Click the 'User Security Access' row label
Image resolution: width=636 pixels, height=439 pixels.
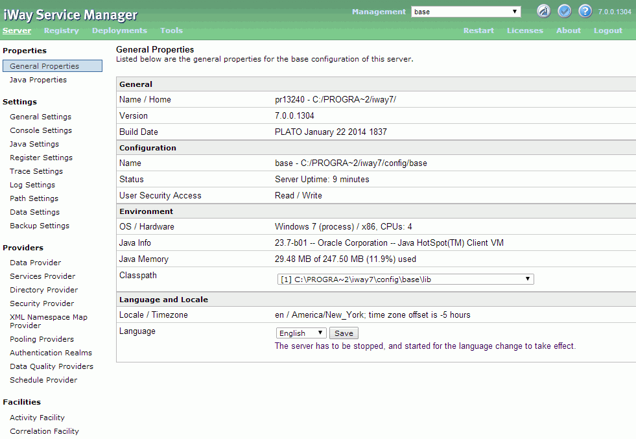160,196
